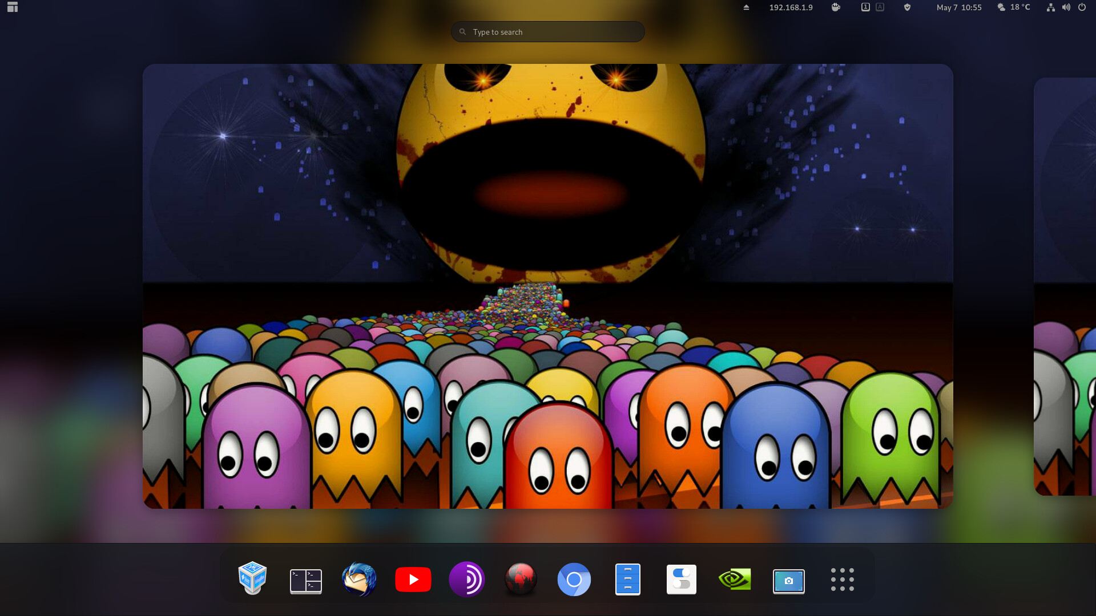
Task: Open the red globe browser icon
Action: pyautogui.click(x=520, y=579)
